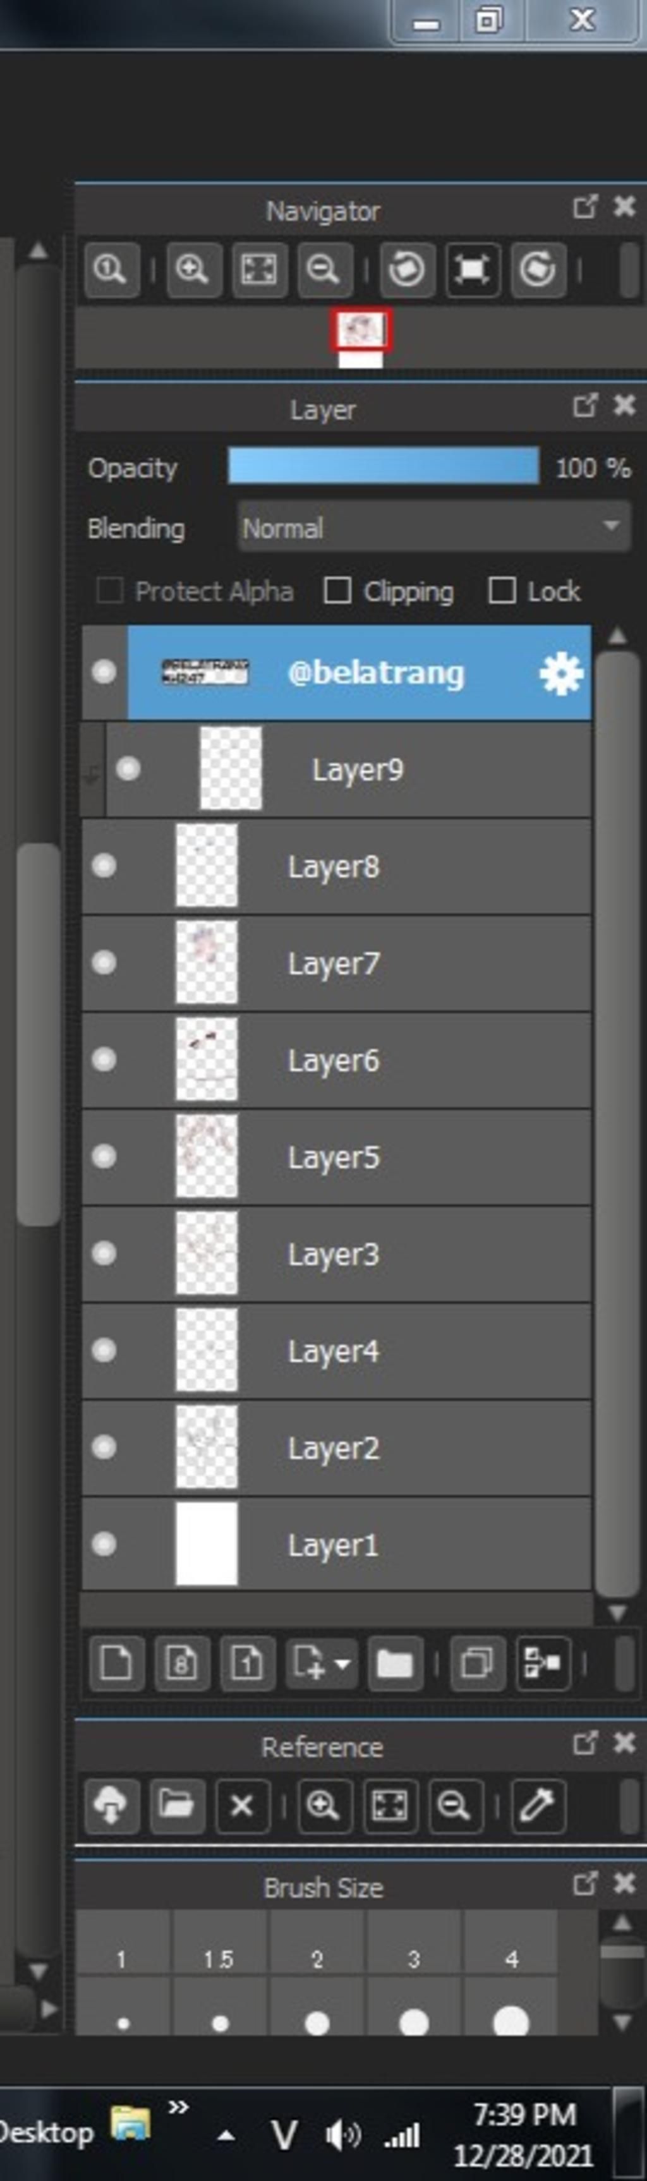Select Layer2 in the layer list
This screenshot has height=2181, width=647.
click(336, 1448)
